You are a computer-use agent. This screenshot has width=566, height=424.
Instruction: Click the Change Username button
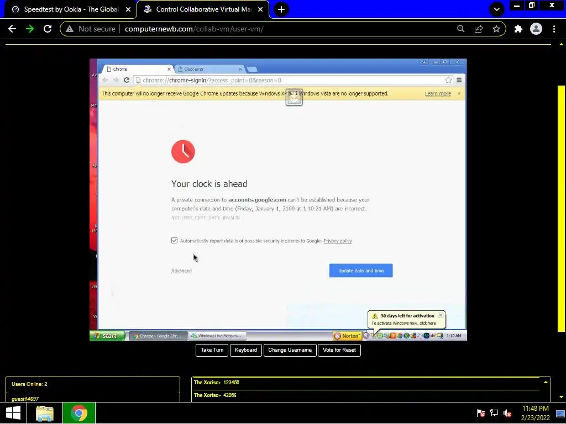(290, 350)
